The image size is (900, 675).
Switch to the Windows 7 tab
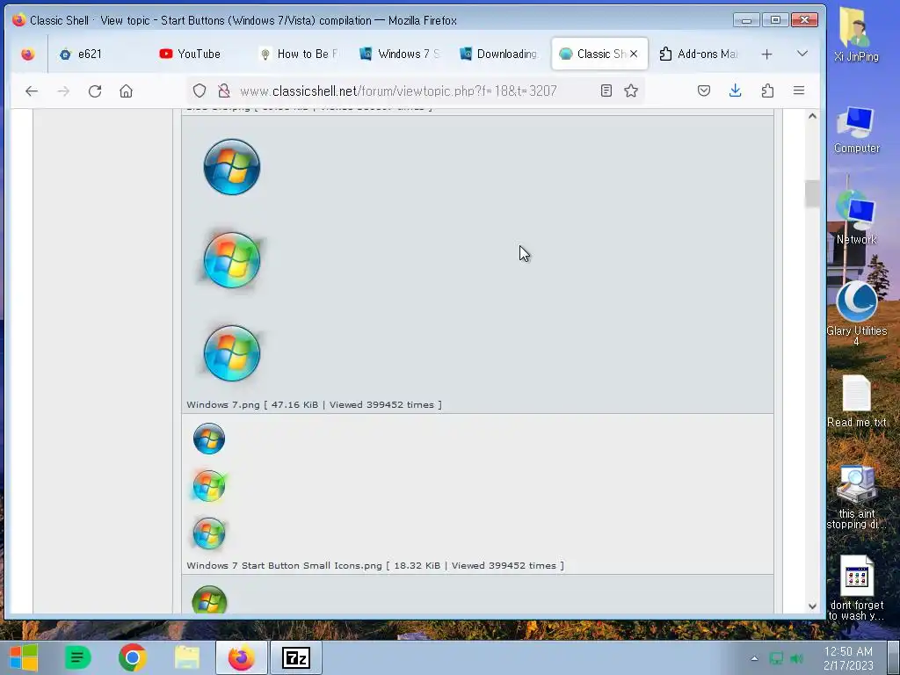(399, 54)
